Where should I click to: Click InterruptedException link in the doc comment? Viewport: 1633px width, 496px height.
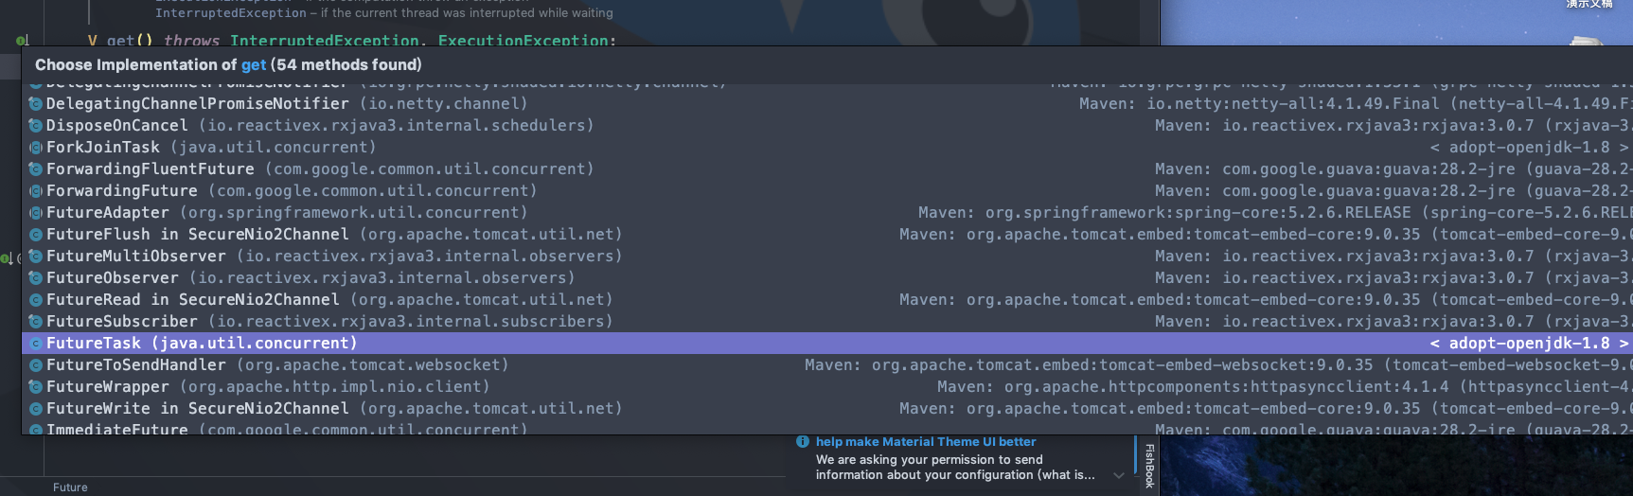coord(231,13)
